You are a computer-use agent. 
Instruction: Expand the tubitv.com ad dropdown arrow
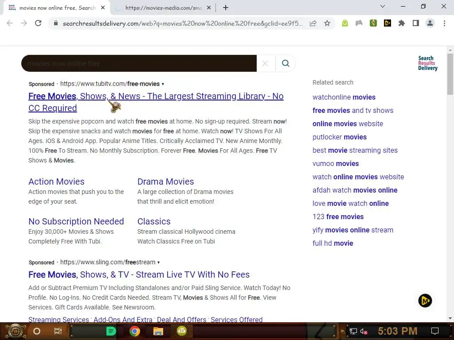pos(163,84)
